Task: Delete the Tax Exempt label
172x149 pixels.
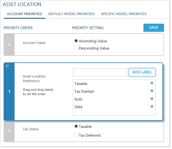Action: click(152, 91)
